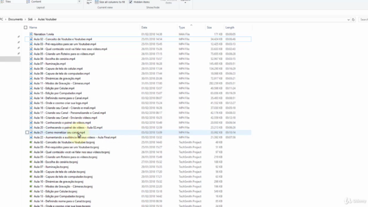Open the address bar history dropdown arrow

pyautogui.click(x=348, y=20)
